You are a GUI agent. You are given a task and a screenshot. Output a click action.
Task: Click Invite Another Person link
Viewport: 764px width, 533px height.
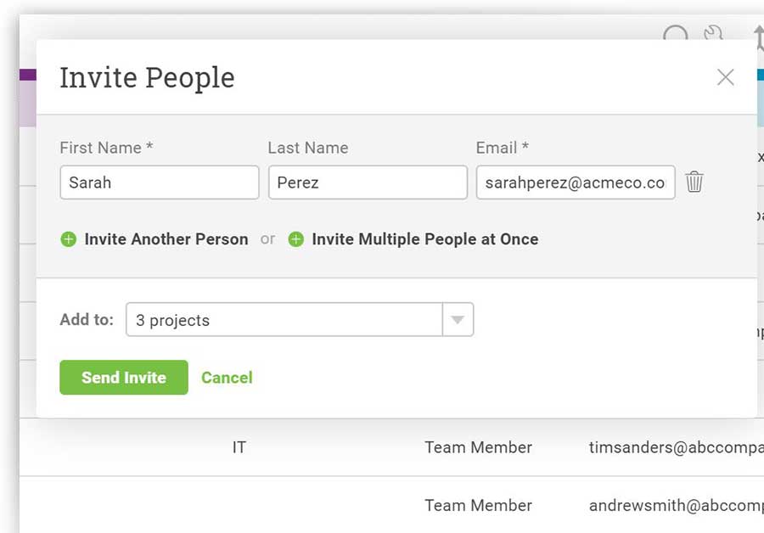[x=166, y=239]
